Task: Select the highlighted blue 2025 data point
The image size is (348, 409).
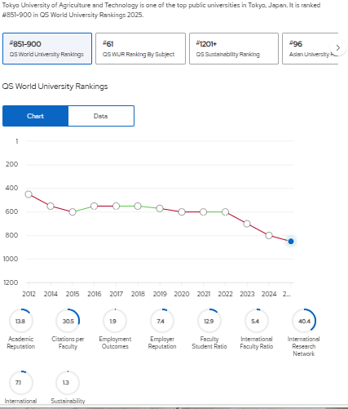Action: pos(291,242)
